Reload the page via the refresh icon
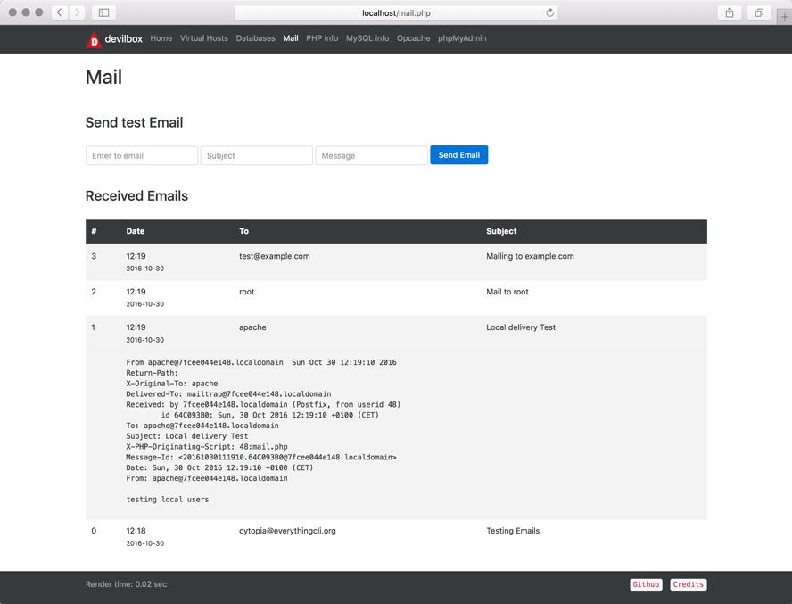The height and width of the screenshot is (604, 792). (x=551, y=12)
